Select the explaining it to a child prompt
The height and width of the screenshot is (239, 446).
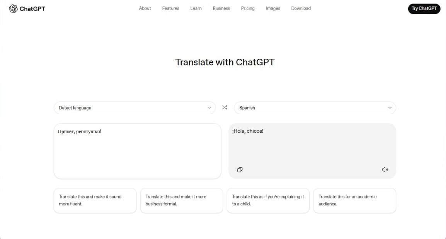pos(268,200)
